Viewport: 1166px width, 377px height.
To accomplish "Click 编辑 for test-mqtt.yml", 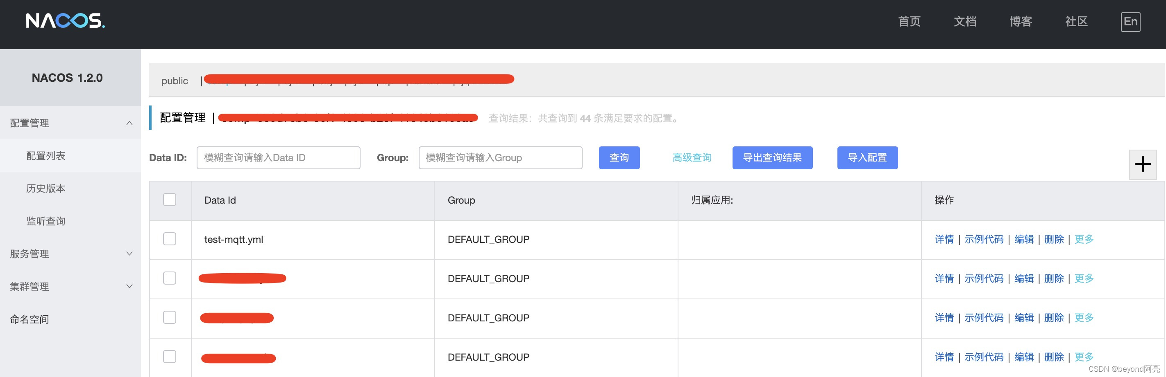I will tap(1024, 239).
